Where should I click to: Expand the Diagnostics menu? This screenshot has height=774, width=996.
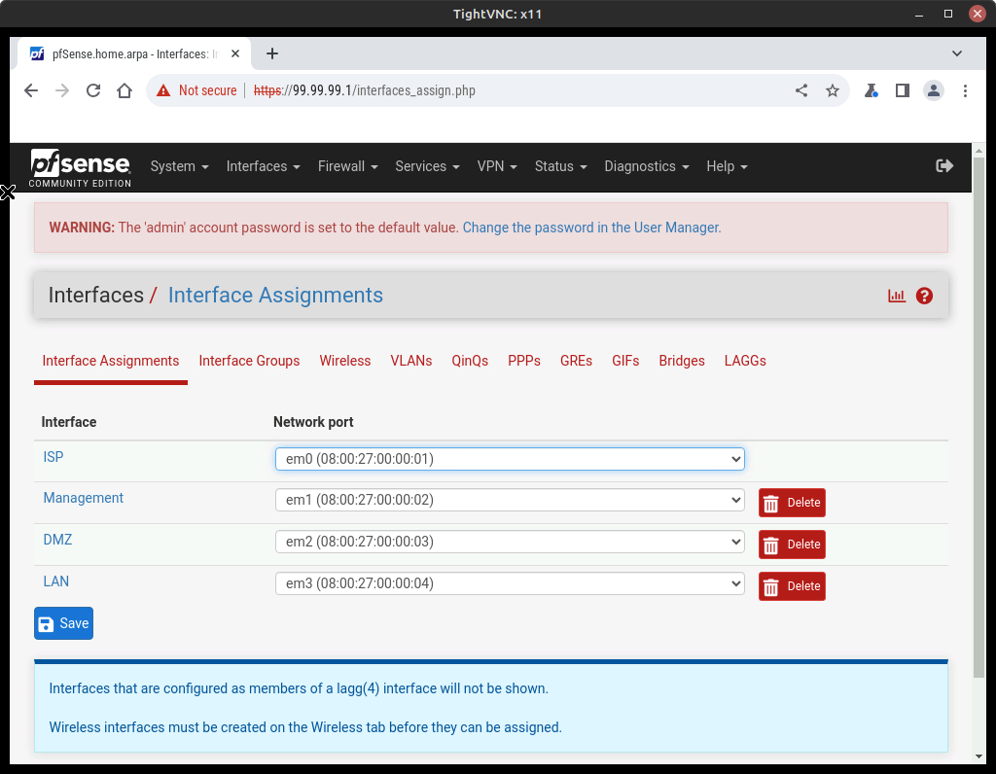pos(646,166)
